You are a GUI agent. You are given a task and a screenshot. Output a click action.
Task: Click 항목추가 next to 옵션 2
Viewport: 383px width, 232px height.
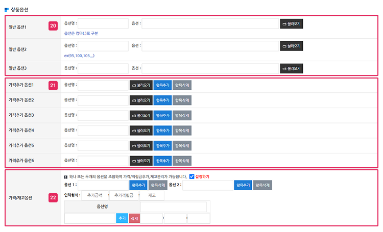(243, 185)
